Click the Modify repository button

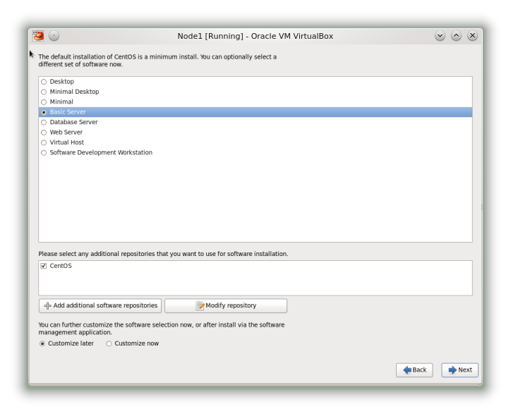226,305
